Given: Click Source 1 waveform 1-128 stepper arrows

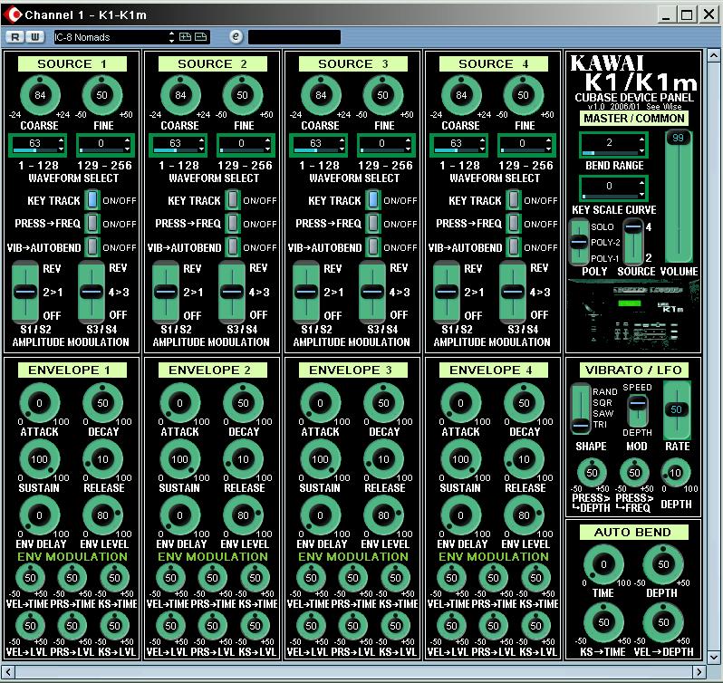Looking at the screenshot, I should click(61, 144).
